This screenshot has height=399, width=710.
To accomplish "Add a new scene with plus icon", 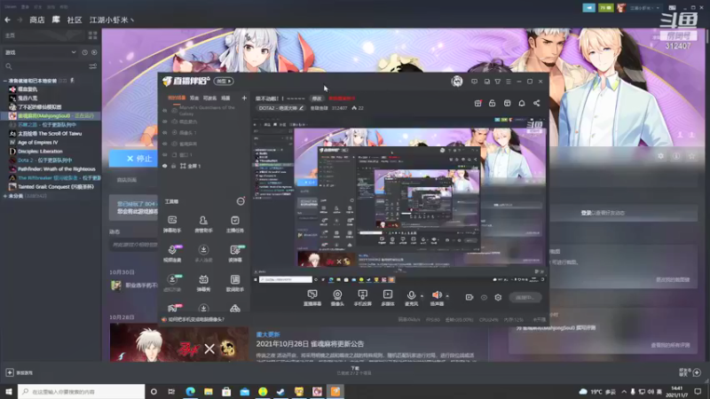I will pyautogui.click(x=244, y=98).
